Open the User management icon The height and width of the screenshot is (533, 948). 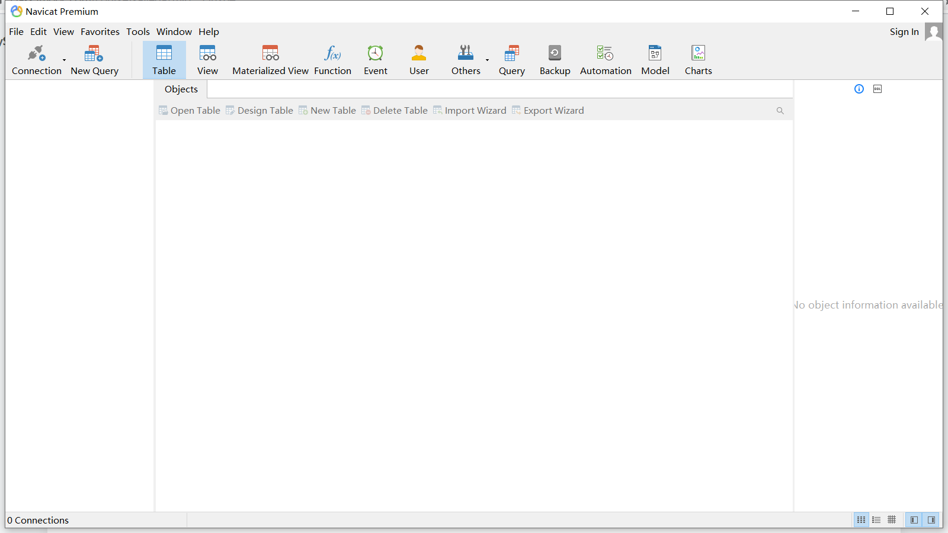tap(419, 60)
